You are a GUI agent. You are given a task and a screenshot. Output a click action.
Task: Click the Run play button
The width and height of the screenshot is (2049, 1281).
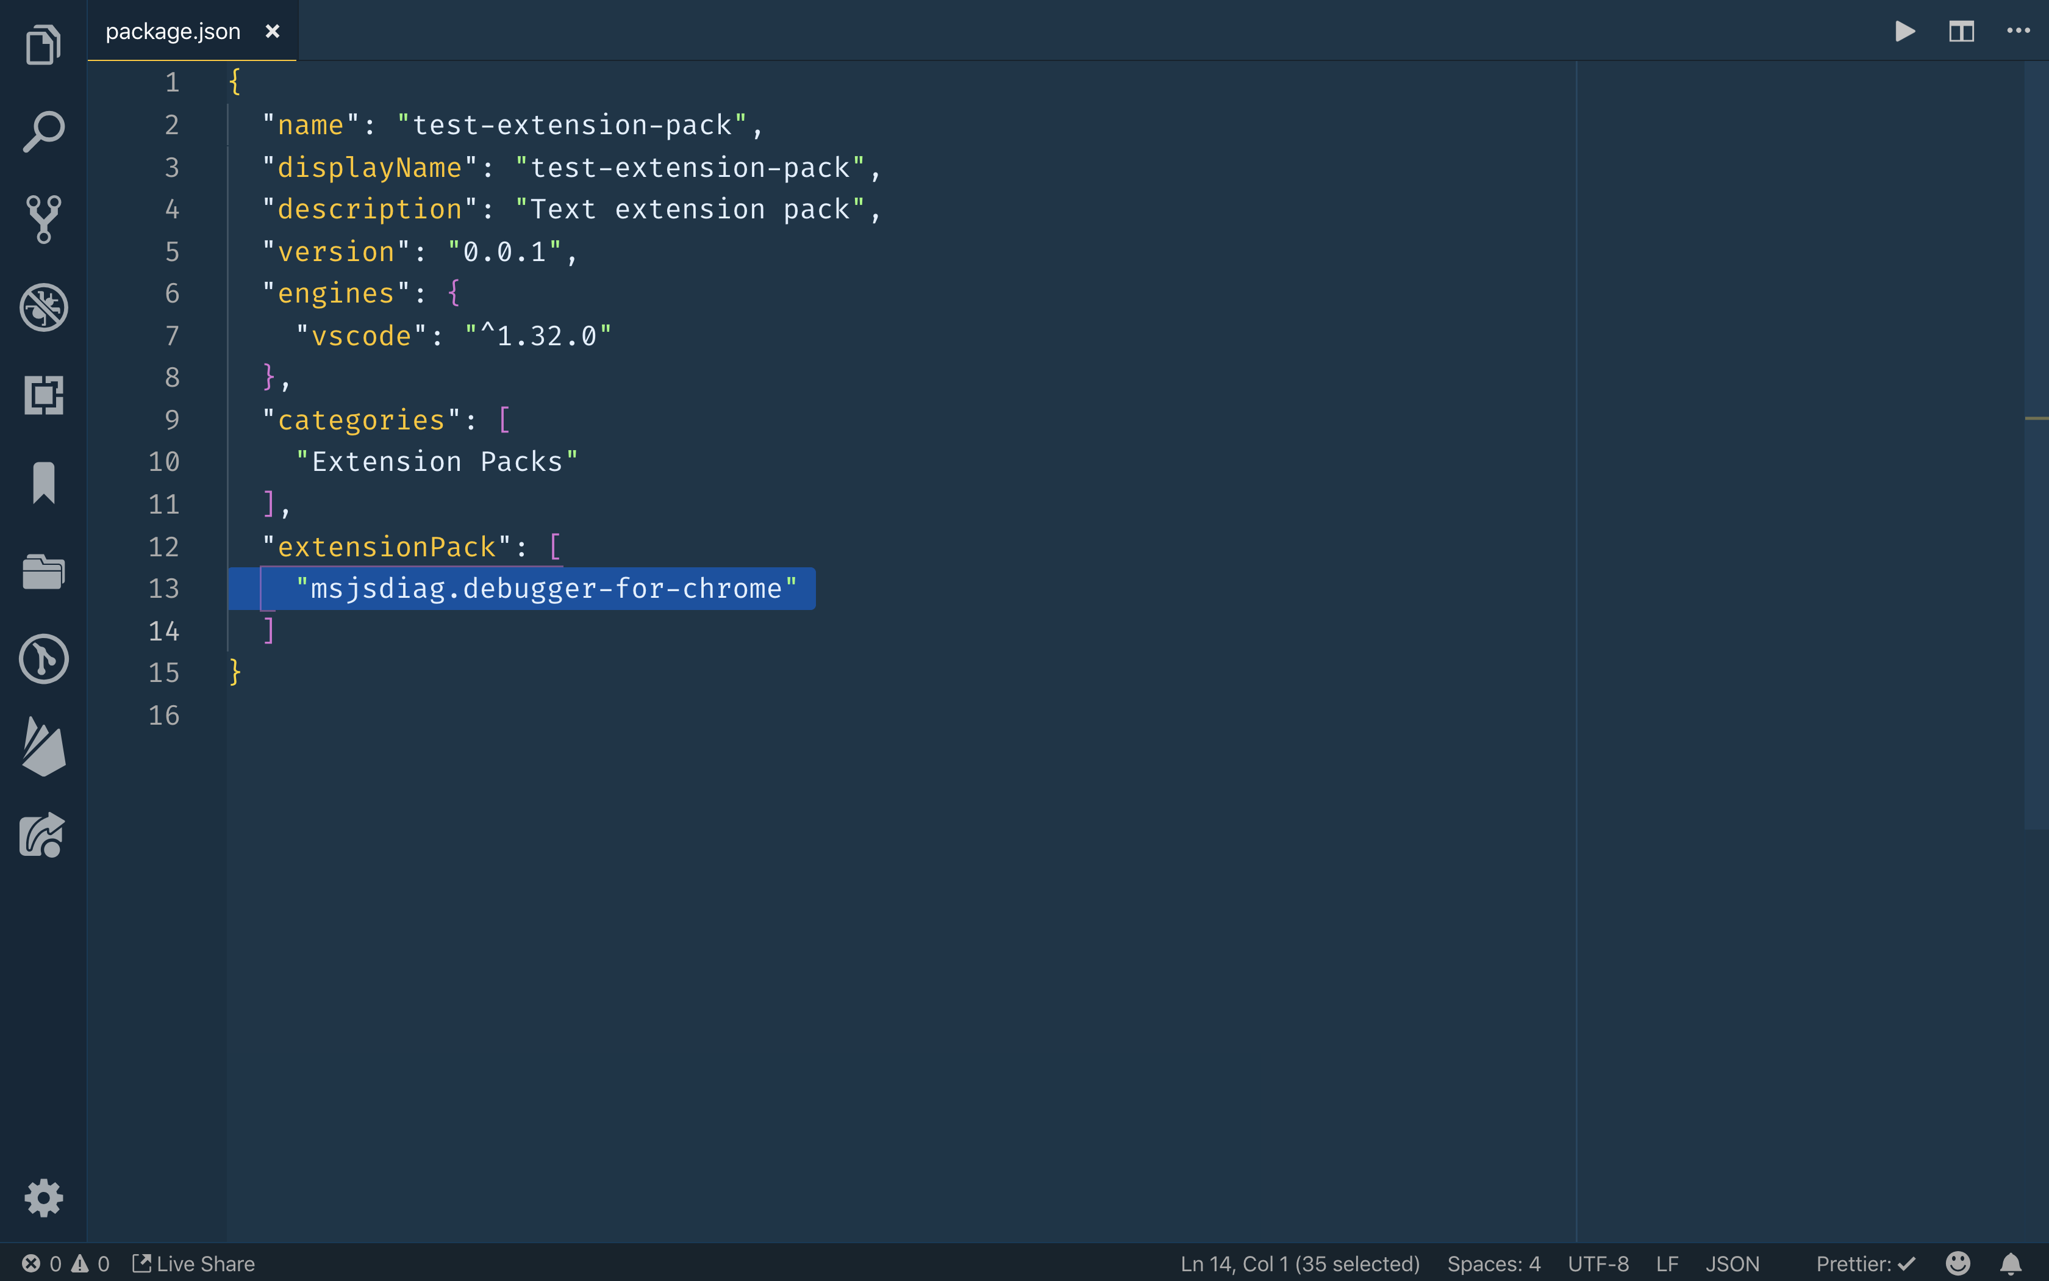(x=1904, y=31)
